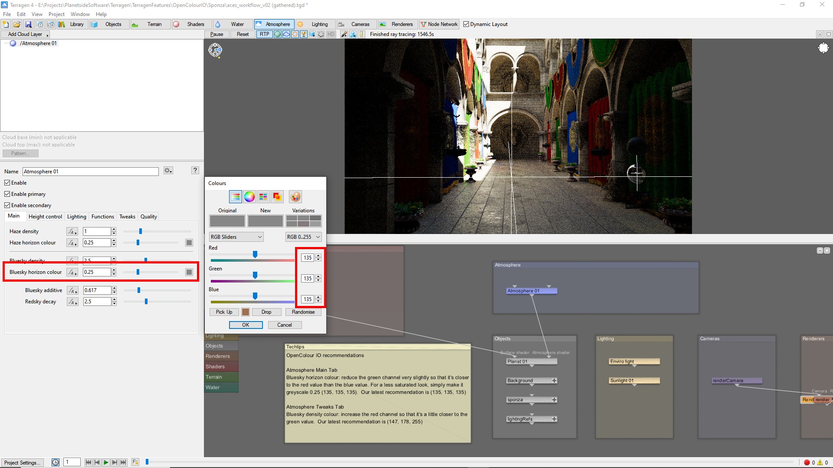Click the animation clock icon in bottom bar
This screenshot has height=468, width=833.
coord(56,462)
